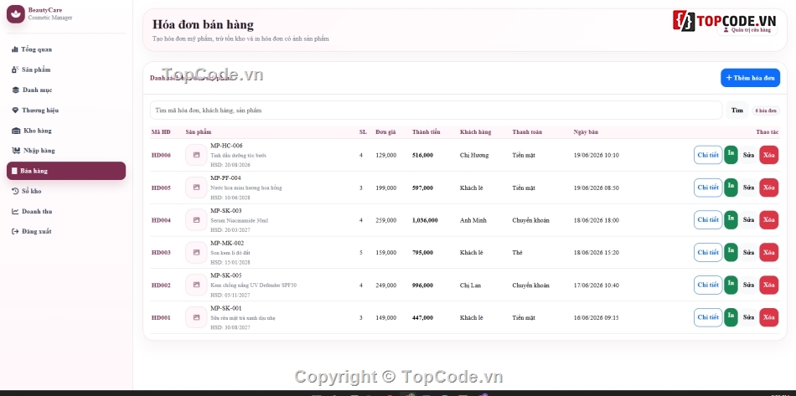Edit invoice HD002 via Sửa
796x396 pixels.
point(749,285)
